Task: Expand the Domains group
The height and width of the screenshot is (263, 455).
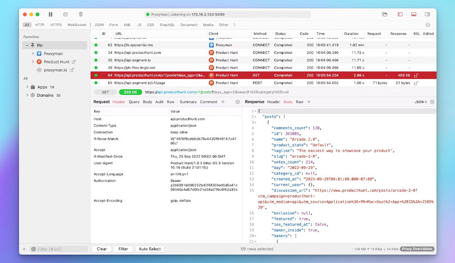Action: click(x=27, y=95)
